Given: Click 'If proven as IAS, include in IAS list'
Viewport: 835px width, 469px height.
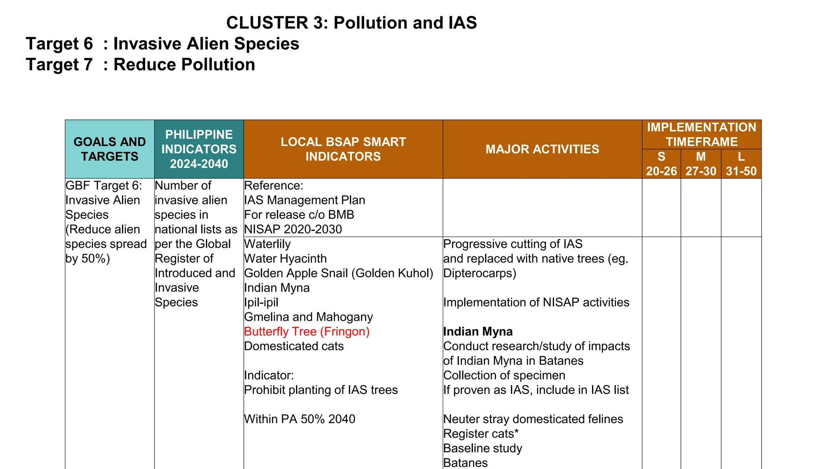Looking at the screenshot, I should tap(536, 390).
